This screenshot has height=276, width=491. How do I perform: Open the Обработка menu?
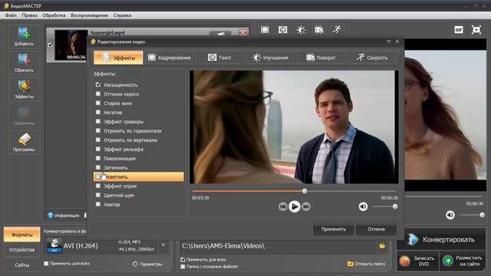pos(54,15)
